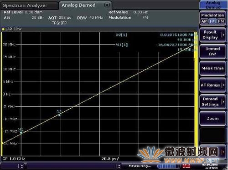Screen dimensions: 228x170
Task: Select the M1 marker on the trace
Action: click(21, 131)
